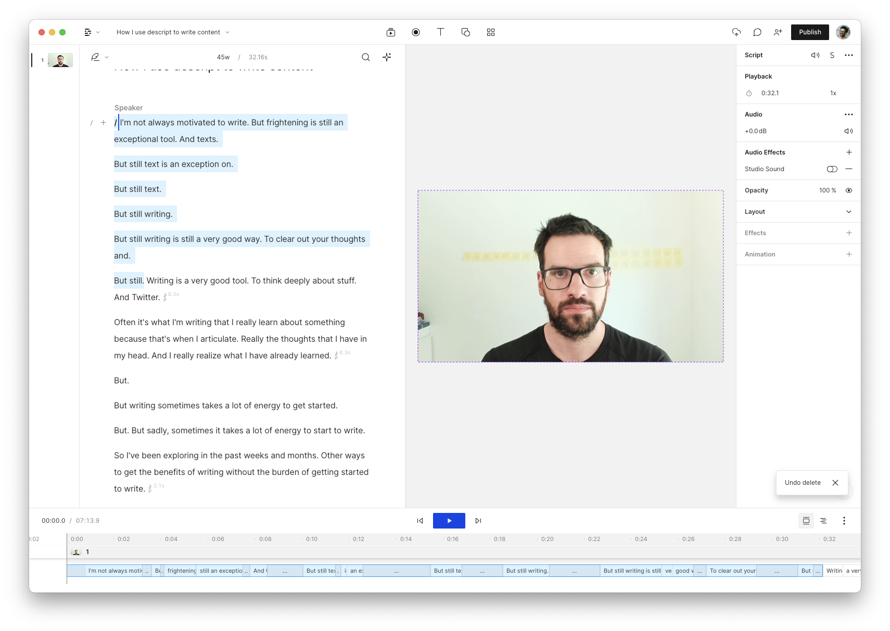Click Undo delete in the toast
Screen dimensions: 890x631
click(803, 483)
